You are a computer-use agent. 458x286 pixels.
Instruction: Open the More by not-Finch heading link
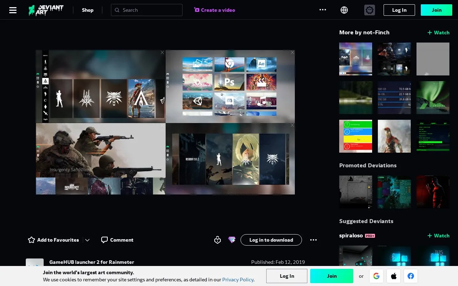click(364, 33)
